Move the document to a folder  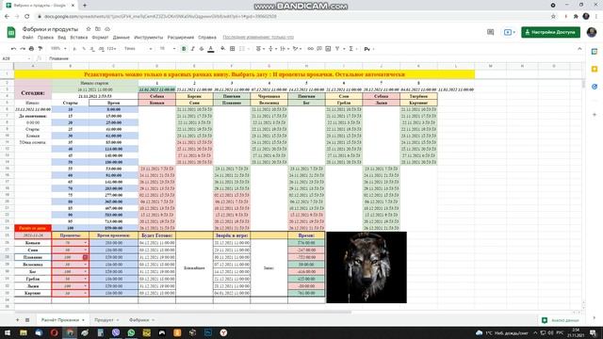point(98,29)
